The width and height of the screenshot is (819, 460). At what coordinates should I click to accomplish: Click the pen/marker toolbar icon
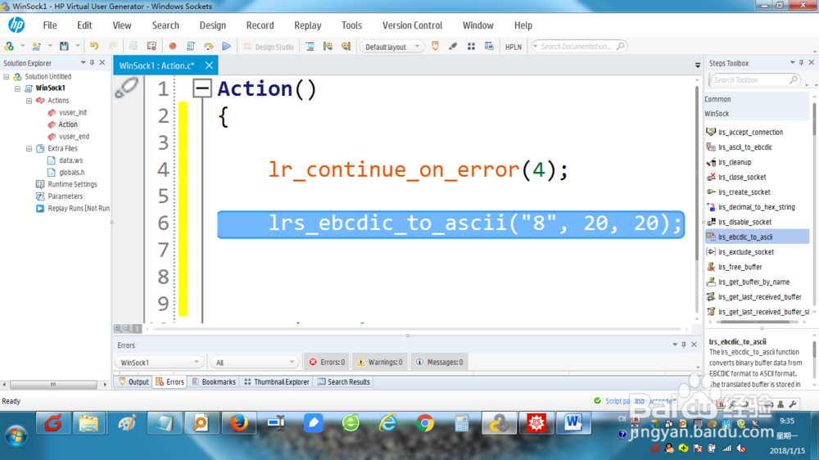453,47
